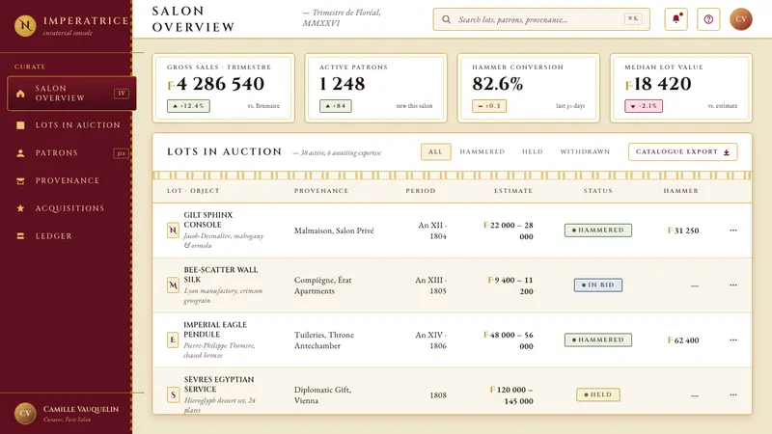Open the CV profile avatar in header
The height and width of the screenshot is (434, 772).
click(x=741, y=19)
